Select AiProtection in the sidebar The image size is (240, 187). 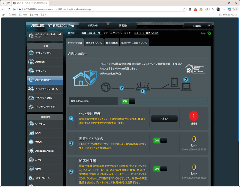pyautogui.click(x=45, y=80)
